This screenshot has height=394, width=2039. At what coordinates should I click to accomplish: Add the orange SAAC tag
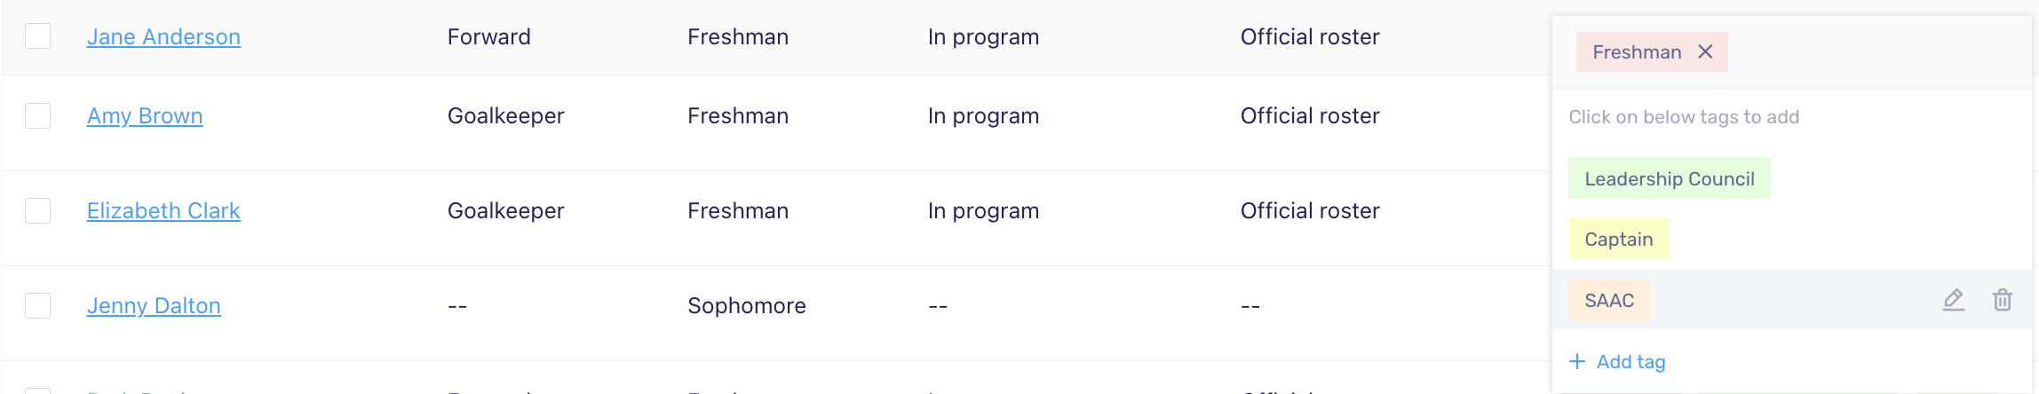click(x=1609, y=300)
